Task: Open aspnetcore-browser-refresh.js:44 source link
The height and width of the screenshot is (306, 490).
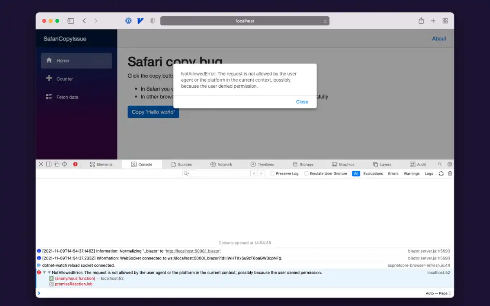Action: (419, 265)
